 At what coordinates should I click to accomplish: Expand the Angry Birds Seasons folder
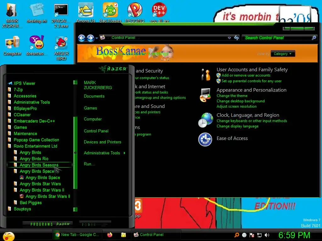39,165
